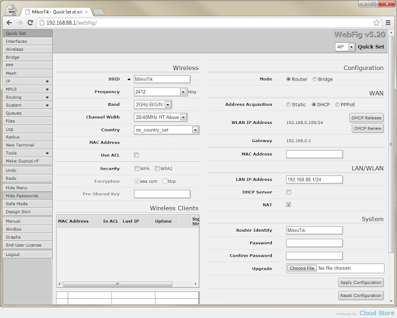Open the End-User License link
The height and width of the screenshot is (318, 397).
(x=27, y=245)
